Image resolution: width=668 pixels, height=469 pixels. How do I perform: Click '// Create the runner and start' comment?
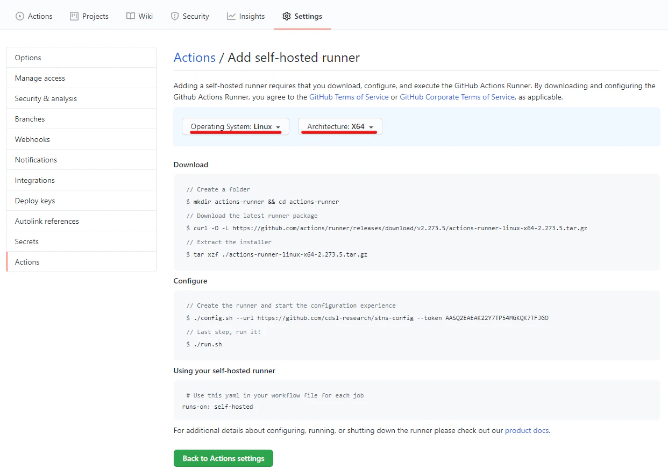[x=291, y=305]
